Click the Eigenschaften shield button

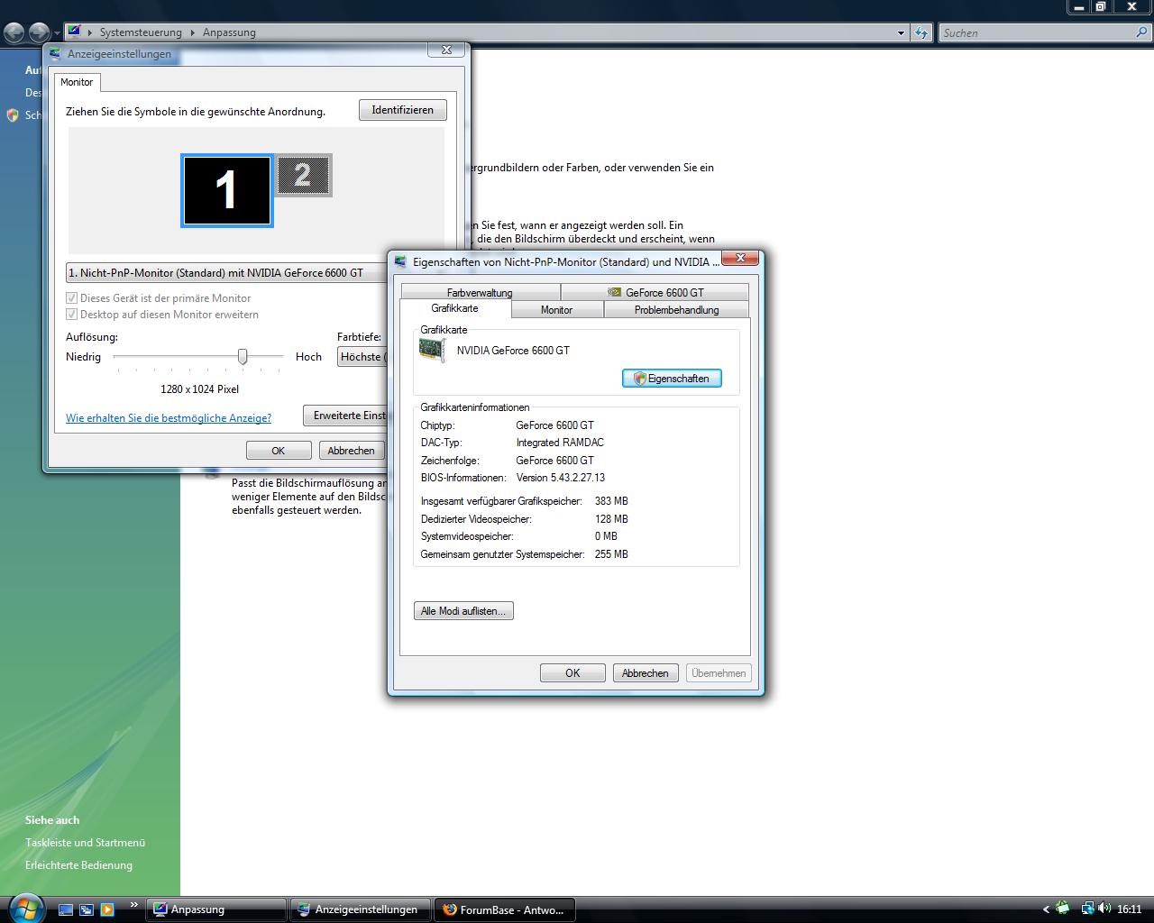click(x=672, y=379)
